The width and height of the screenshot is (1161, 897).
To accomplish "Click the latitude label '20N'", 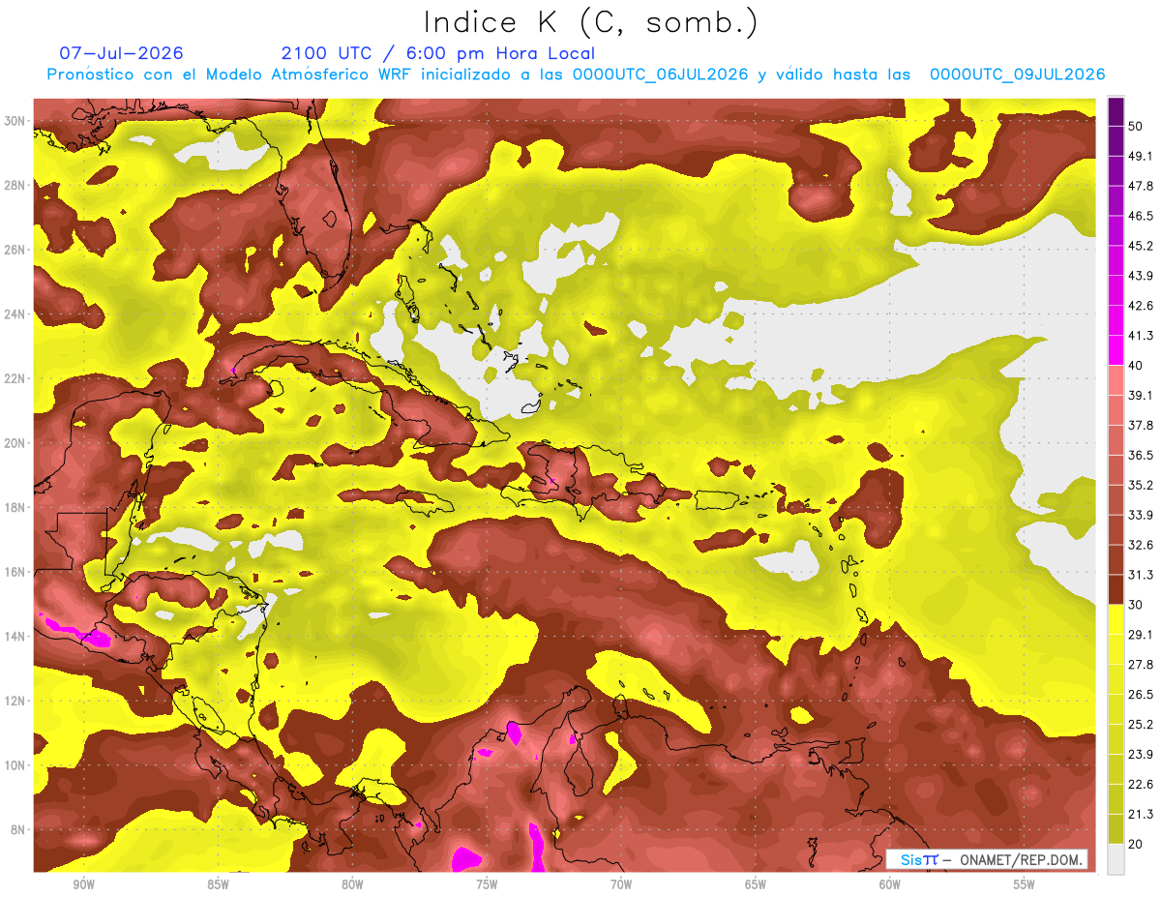I will coord(16,443).
